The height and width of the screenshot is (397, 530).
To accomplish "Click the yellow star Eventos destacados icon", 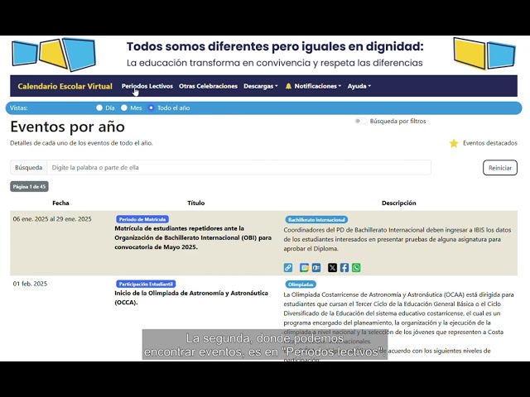I will tap(454, 143).
